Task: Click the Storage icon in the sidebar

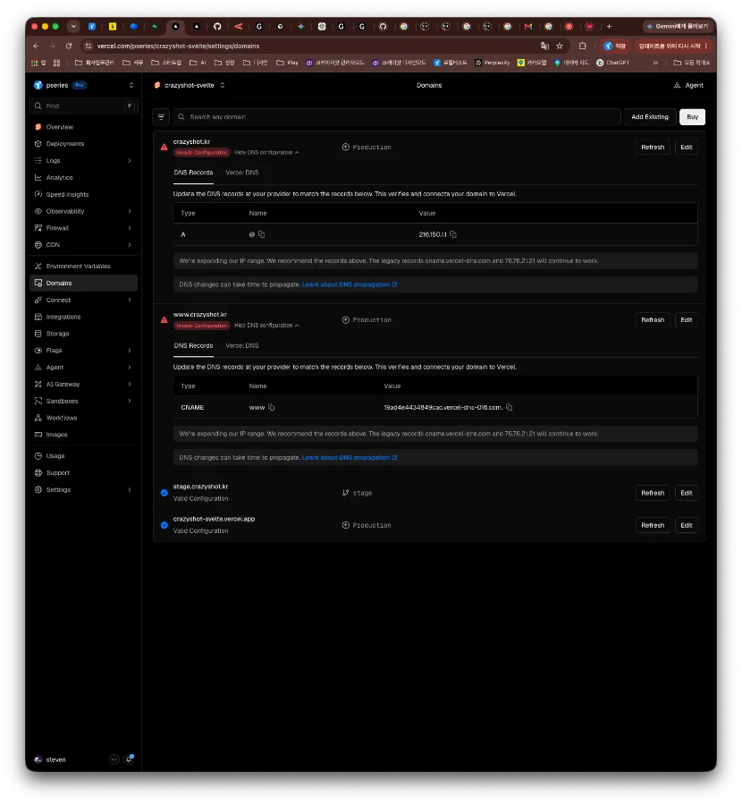Action: click(38, 334)
